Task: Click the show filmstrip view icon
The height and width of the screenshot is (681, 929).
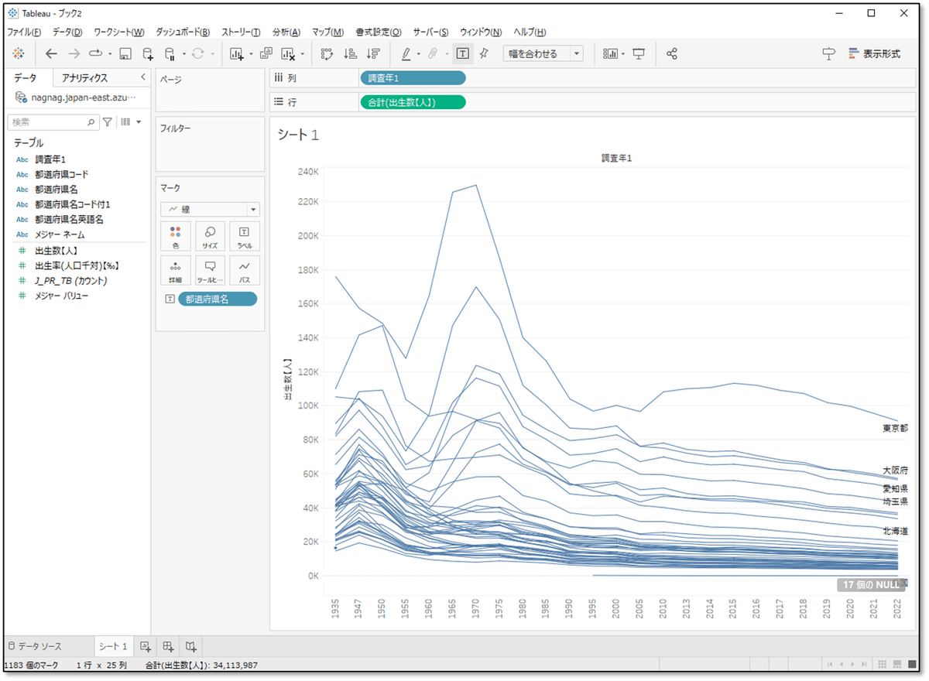Action: pos(897,665)
